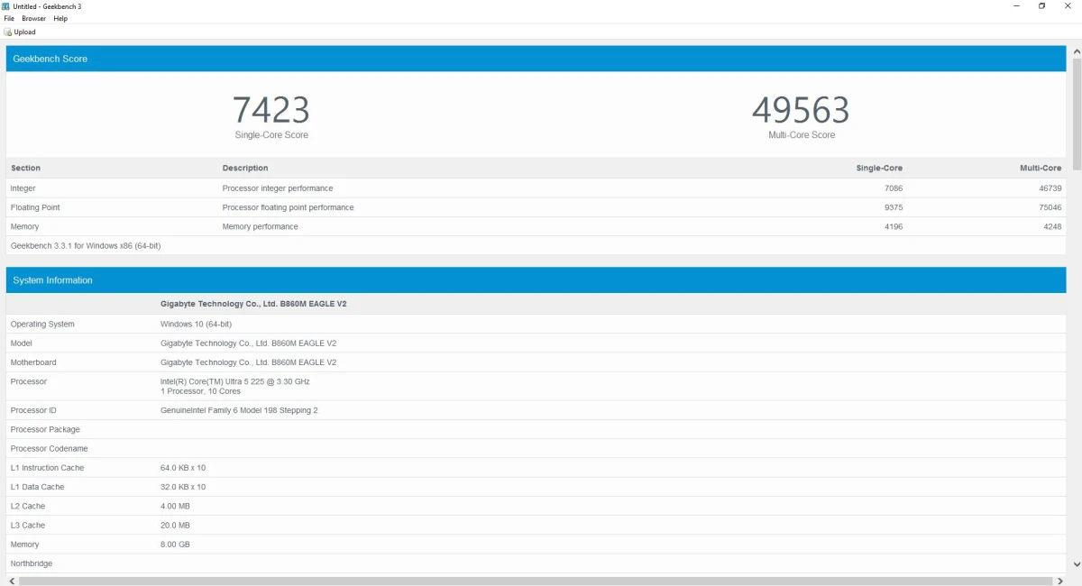
Task: Click the System Information section header
Action: [x=536, y=280]
